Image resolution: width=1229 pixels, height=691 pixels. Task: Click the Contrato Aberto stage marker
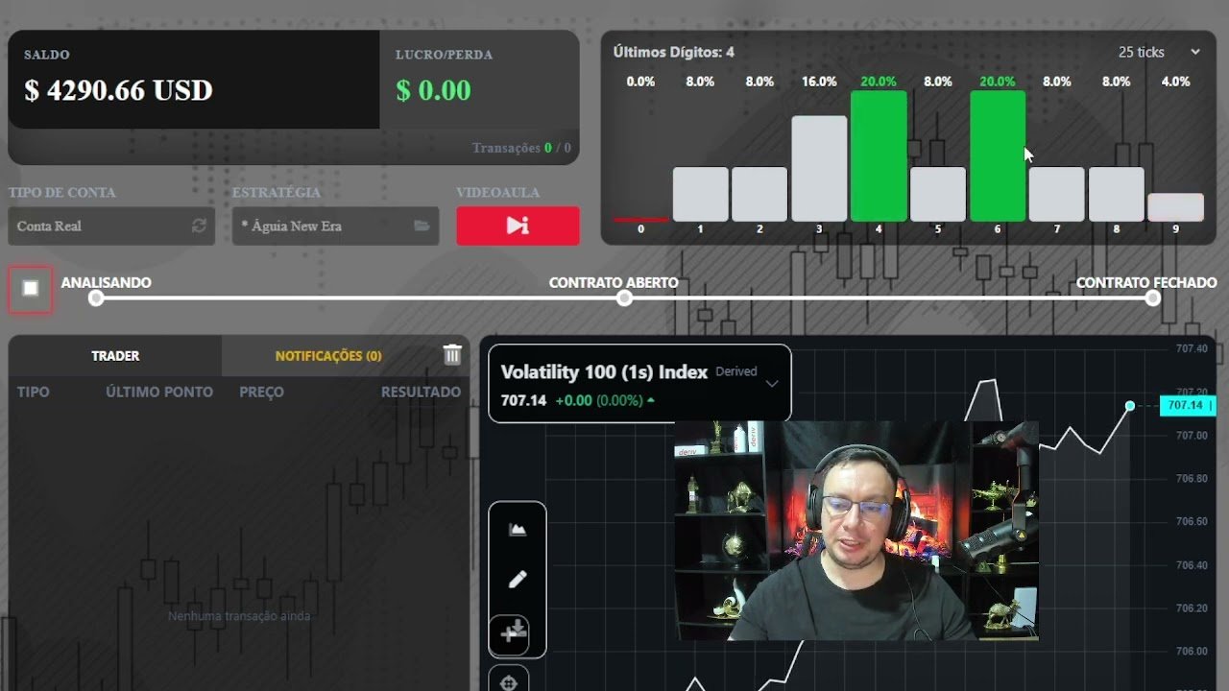click(x=625, y=298)
